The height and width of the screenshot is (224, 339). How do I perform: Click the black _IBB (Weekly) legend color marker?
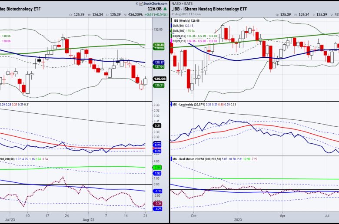point(172,20)
